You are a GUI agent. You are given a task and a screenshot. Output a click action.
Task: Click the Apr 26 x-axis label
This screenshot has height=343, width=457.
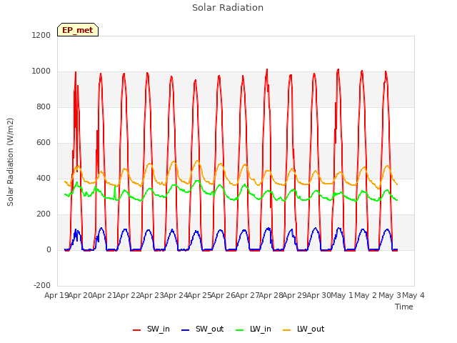coord(224,295)
